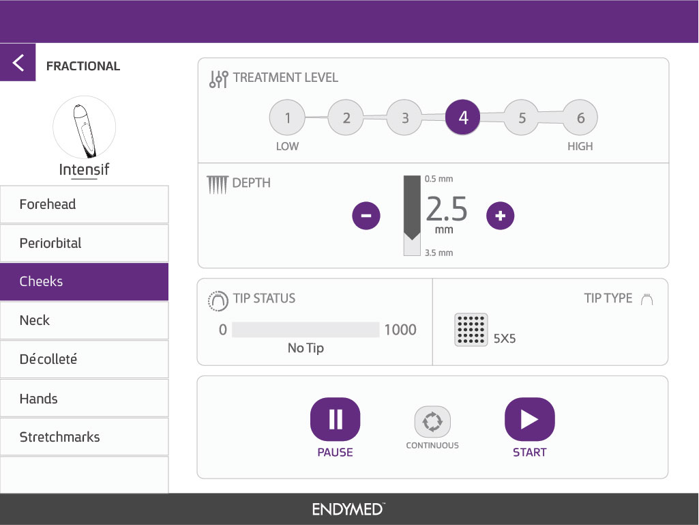Image resolution: width=699 pixels, height=525 pixels.
Task: Set treatment level to 5
Action: (x=522, y=117)
